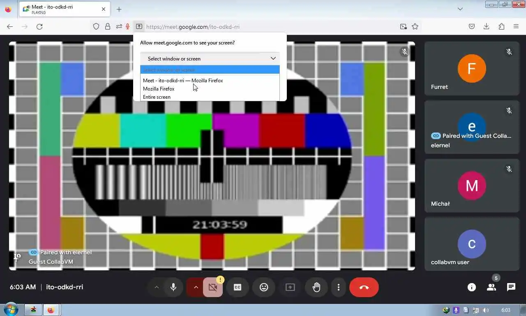Bookmark this page with the star
The image size is (526, 316).
click(x=415, y=26)
